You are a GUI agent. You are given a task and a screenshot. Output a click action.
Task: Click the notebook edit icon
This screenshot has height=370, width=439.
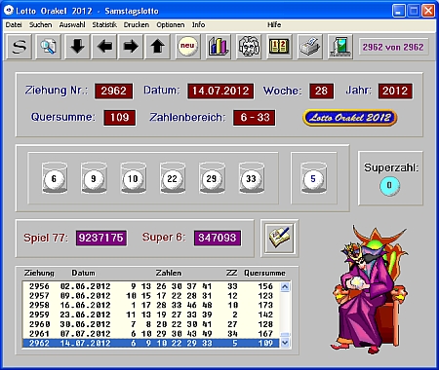coord(279,239)
